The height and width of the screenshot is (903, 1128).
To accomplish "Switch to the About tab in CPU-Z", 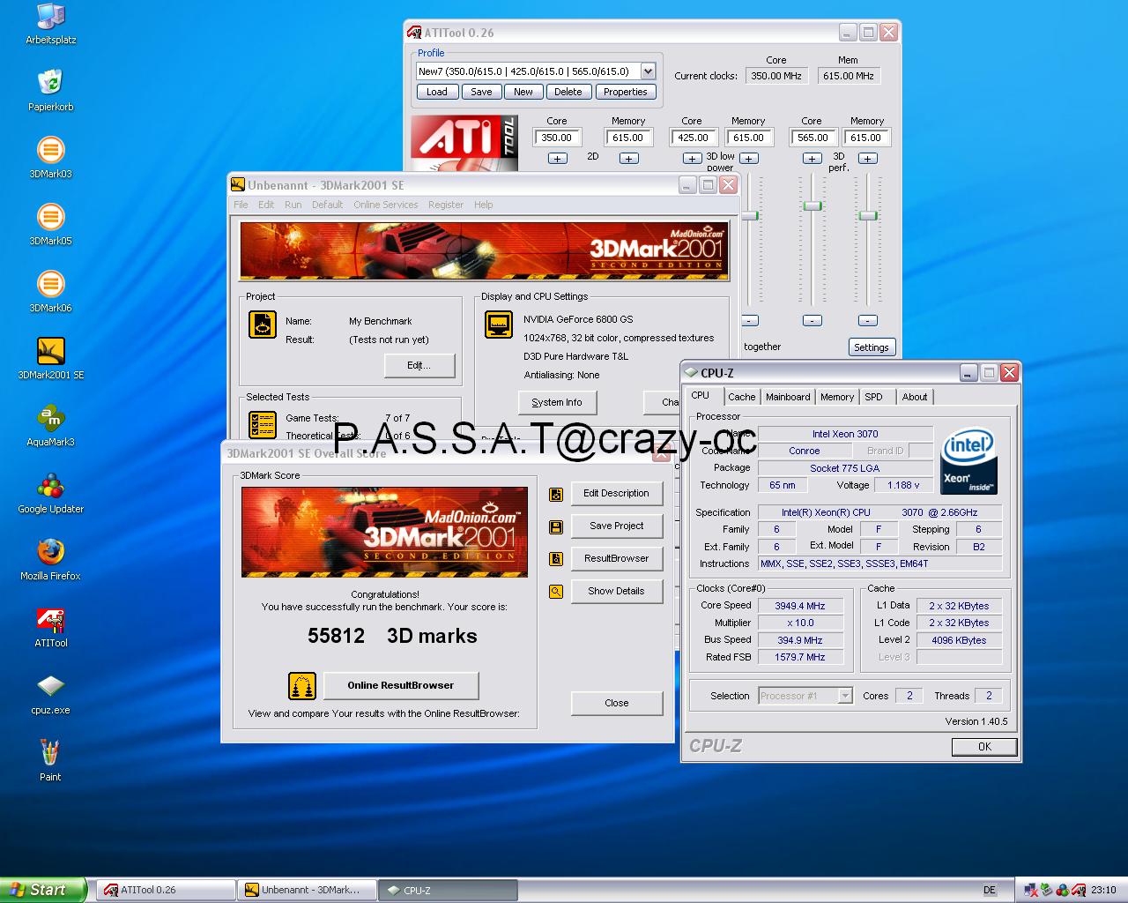I will (x=915, y=397).
